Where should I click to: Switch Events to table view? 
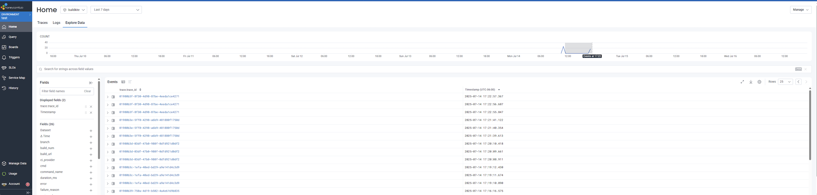123,82
